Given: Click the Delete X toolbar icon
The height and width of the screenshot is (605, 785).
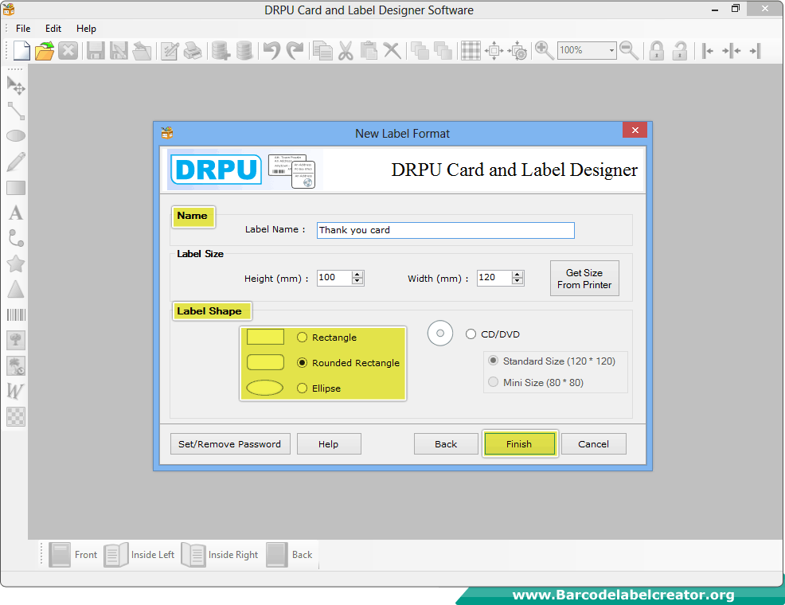Looking at the screenshot, I should 392,50.
